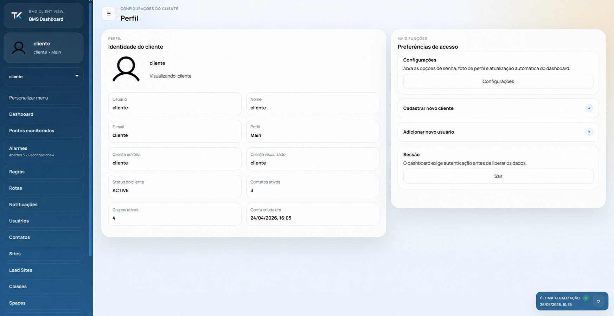The height and width of the screenshot is (316, 614).
Task: Toggle the hamburger menu icon
Action: 108,14
